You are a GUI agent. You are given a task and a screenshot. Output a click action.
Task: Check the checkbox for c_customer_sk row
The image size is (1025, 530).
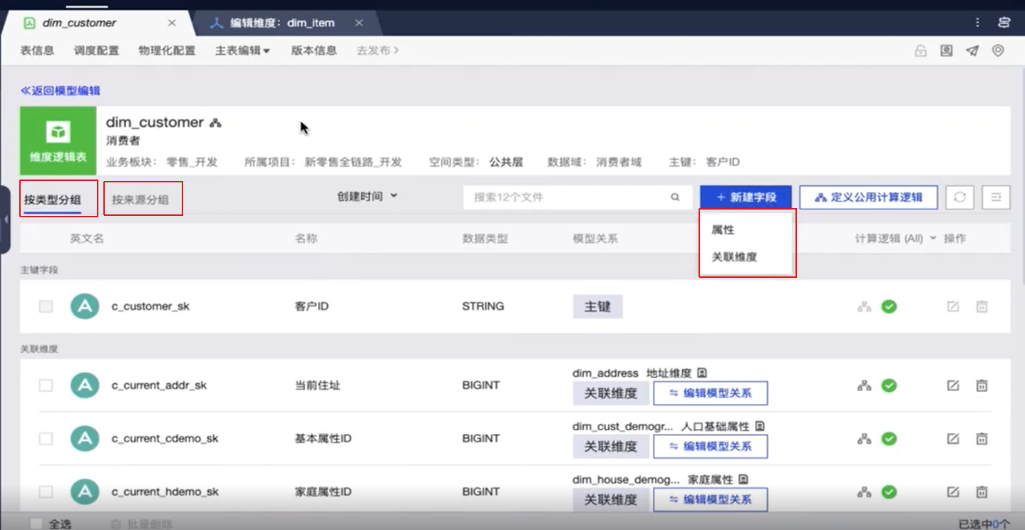46,306
